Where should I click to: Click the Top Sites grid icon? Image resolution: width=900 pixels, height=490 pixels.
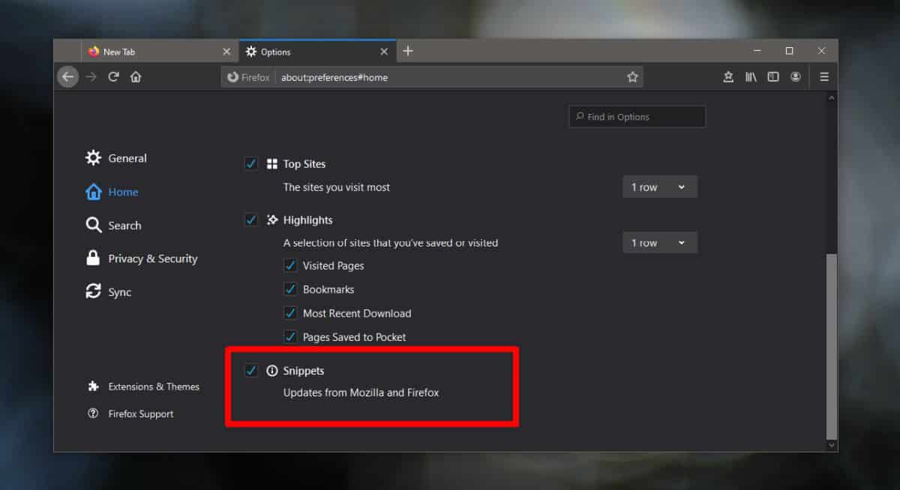[272, 164]
